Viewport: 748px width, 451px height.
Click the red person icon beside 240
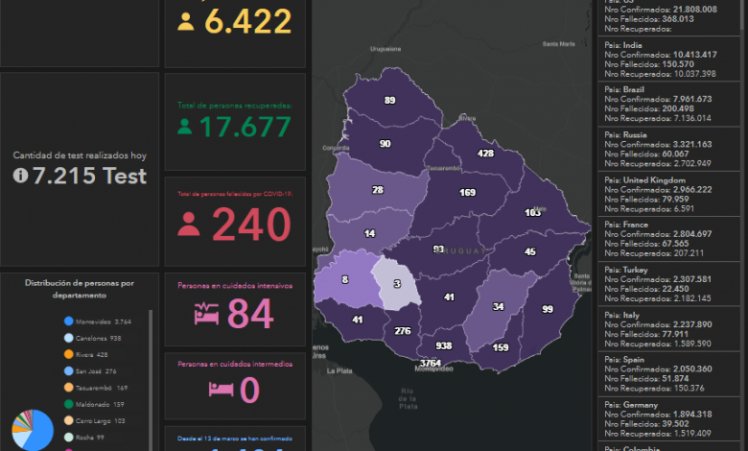pos(189,225)
